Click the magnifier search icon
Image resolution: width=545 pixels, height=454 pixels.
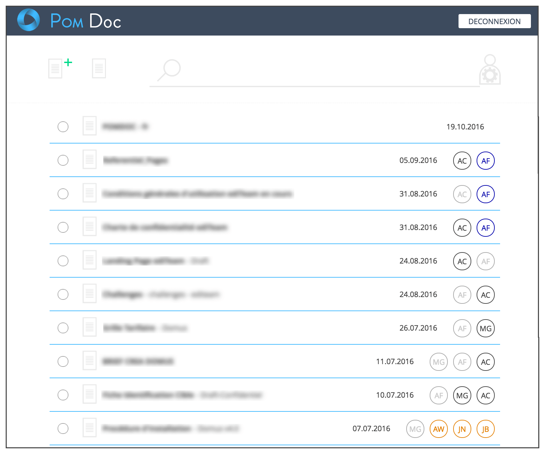(169, 70)
